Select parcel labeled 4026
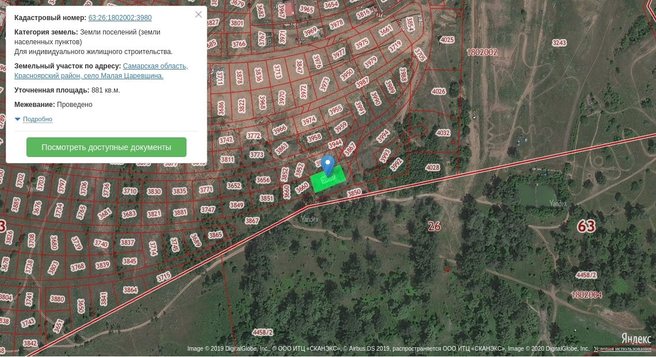This screenshot has height=357, width=656. (438, 91)
